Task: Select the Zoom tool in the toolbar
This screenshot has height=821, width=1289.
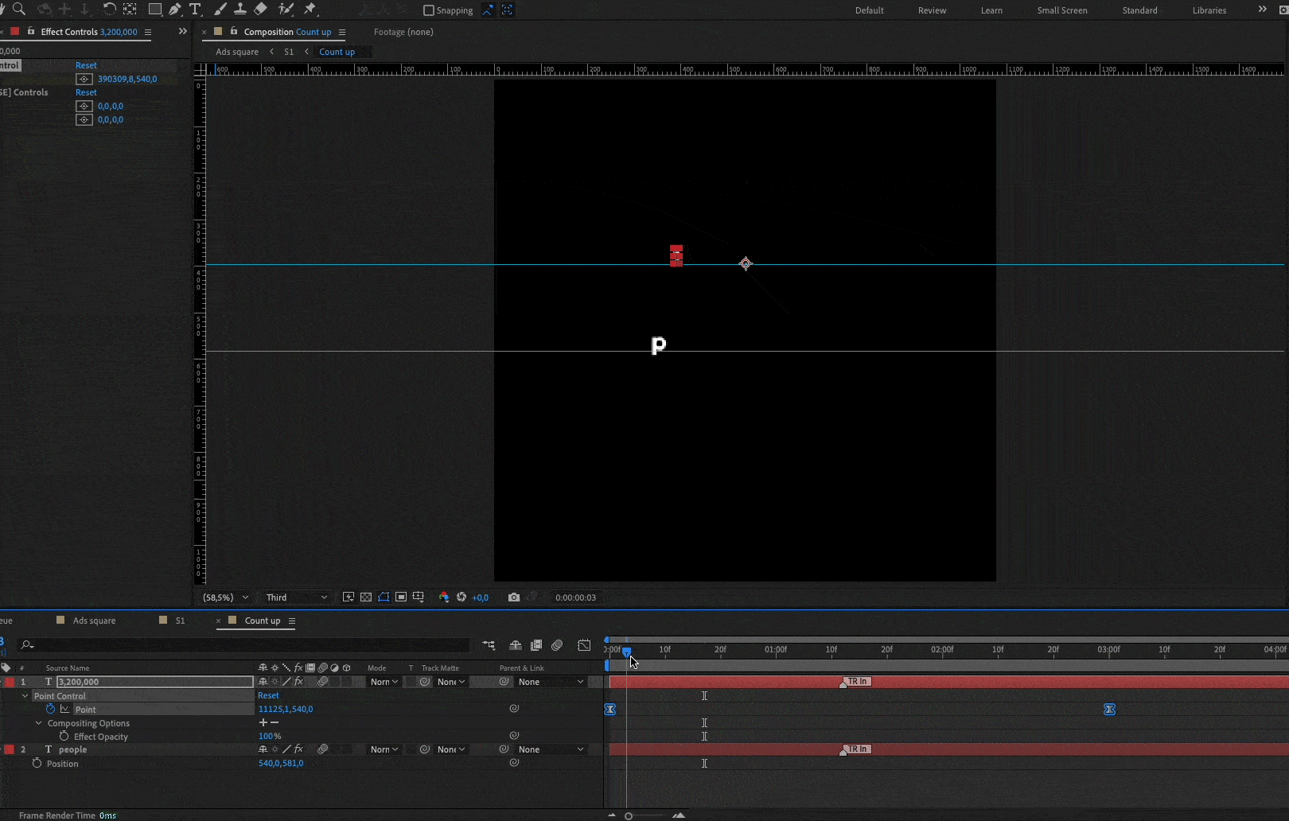Action: point(19,10)
